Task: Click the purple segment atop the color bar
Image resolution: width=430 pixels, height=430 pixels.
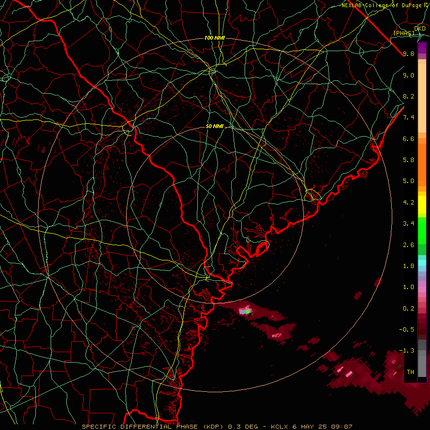Action: pyautogui.click(x=422, y=48)
